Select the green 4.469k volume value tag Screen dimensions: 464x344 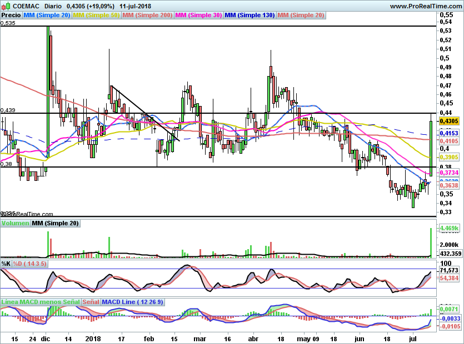click(448, 228)
